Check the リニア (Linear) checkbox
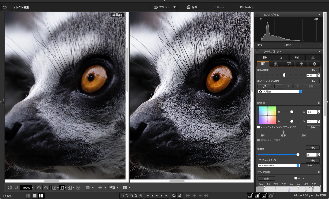This screenshot has width=329, height=199. click(x=296, y=178)
